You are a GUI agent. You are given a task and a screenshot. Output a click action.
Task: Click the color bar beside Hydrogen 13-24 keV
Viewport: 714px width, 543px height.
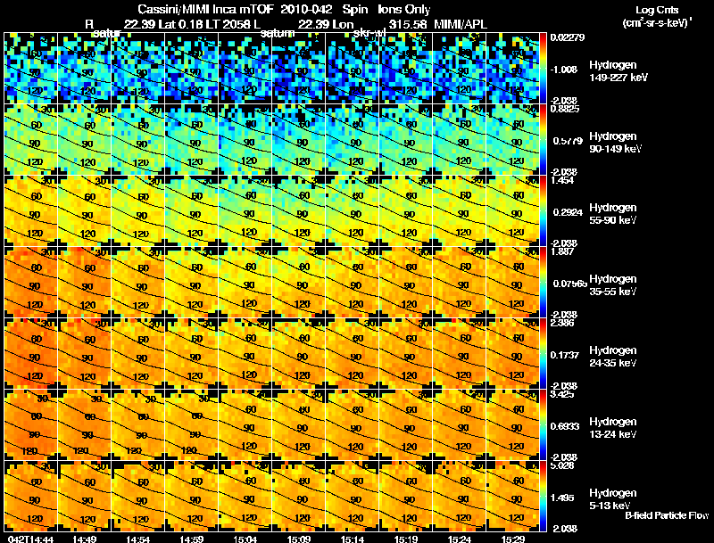coord(543,425)
